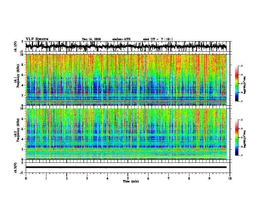Click the time axis tick labeled 3
The width and height of the screenshot is (259, 200).
tap(87, 178)
